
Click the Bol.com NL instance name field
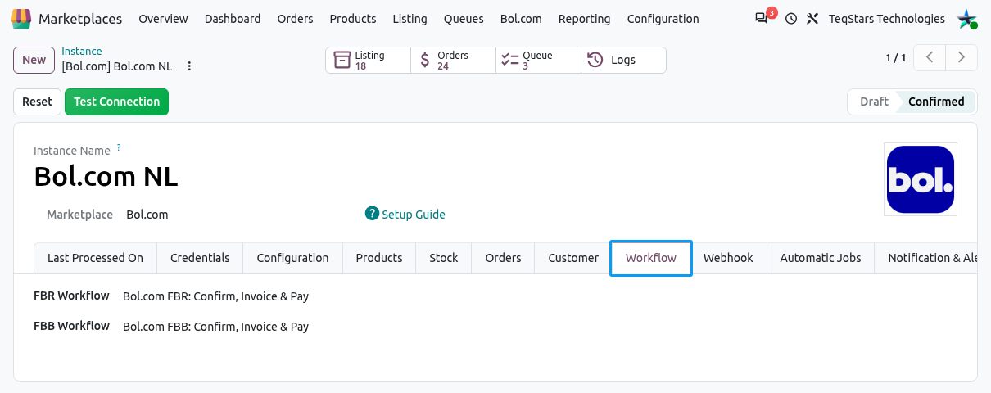(x=106, y=176)
